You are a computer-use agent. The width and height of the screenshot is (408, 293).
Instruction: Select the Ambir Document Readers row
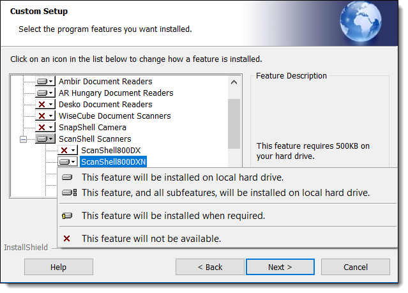coord(105,82)
